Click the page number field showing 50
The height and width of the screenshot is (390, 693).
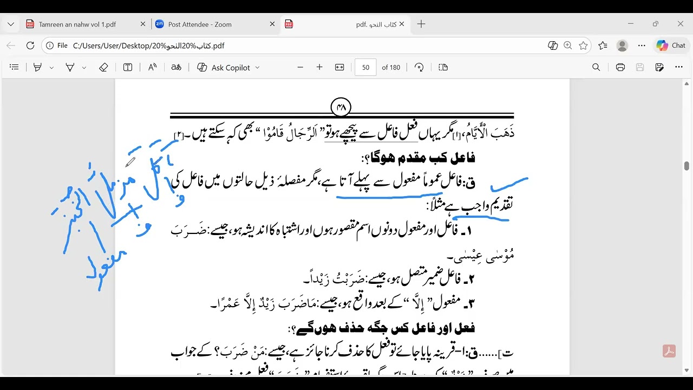365,67
